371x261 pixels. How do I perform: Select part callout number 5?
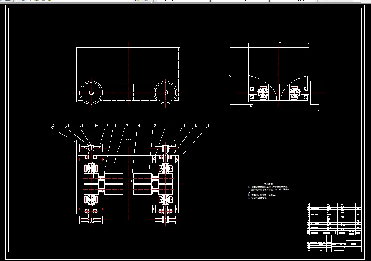click(x=155, y=126)
